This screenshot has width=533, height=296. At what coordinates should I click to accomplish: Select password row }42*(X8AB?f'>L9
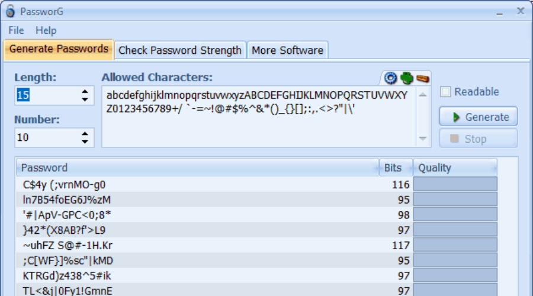coord(256,230)
